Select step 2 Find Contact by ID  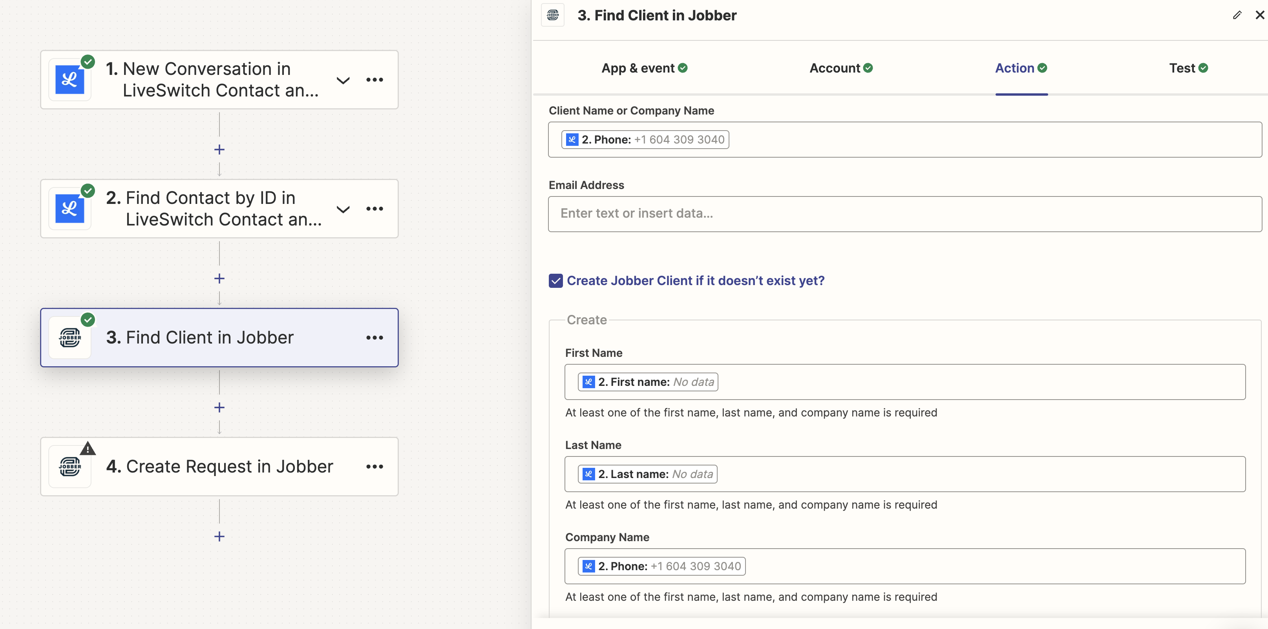click(219, 209)
